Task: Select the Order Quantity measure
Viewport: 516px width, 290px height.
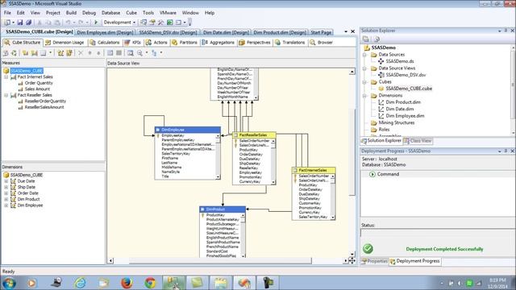Action: [x=39, y=83]
